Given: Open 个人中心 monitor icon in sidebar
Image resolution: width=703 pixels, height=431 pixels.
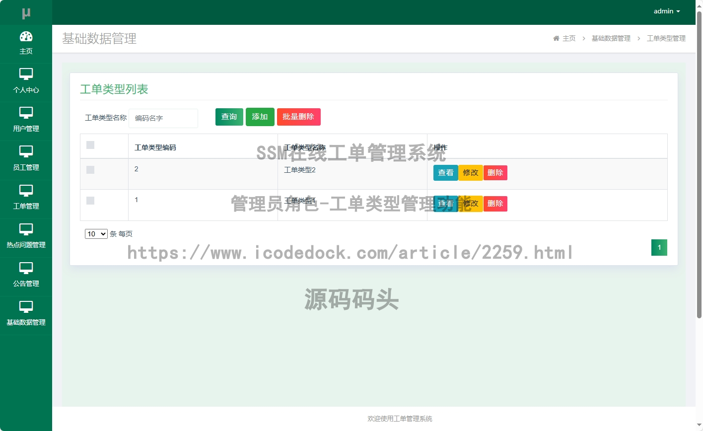Looking at the screenshot, I should (x=26, y=74).
